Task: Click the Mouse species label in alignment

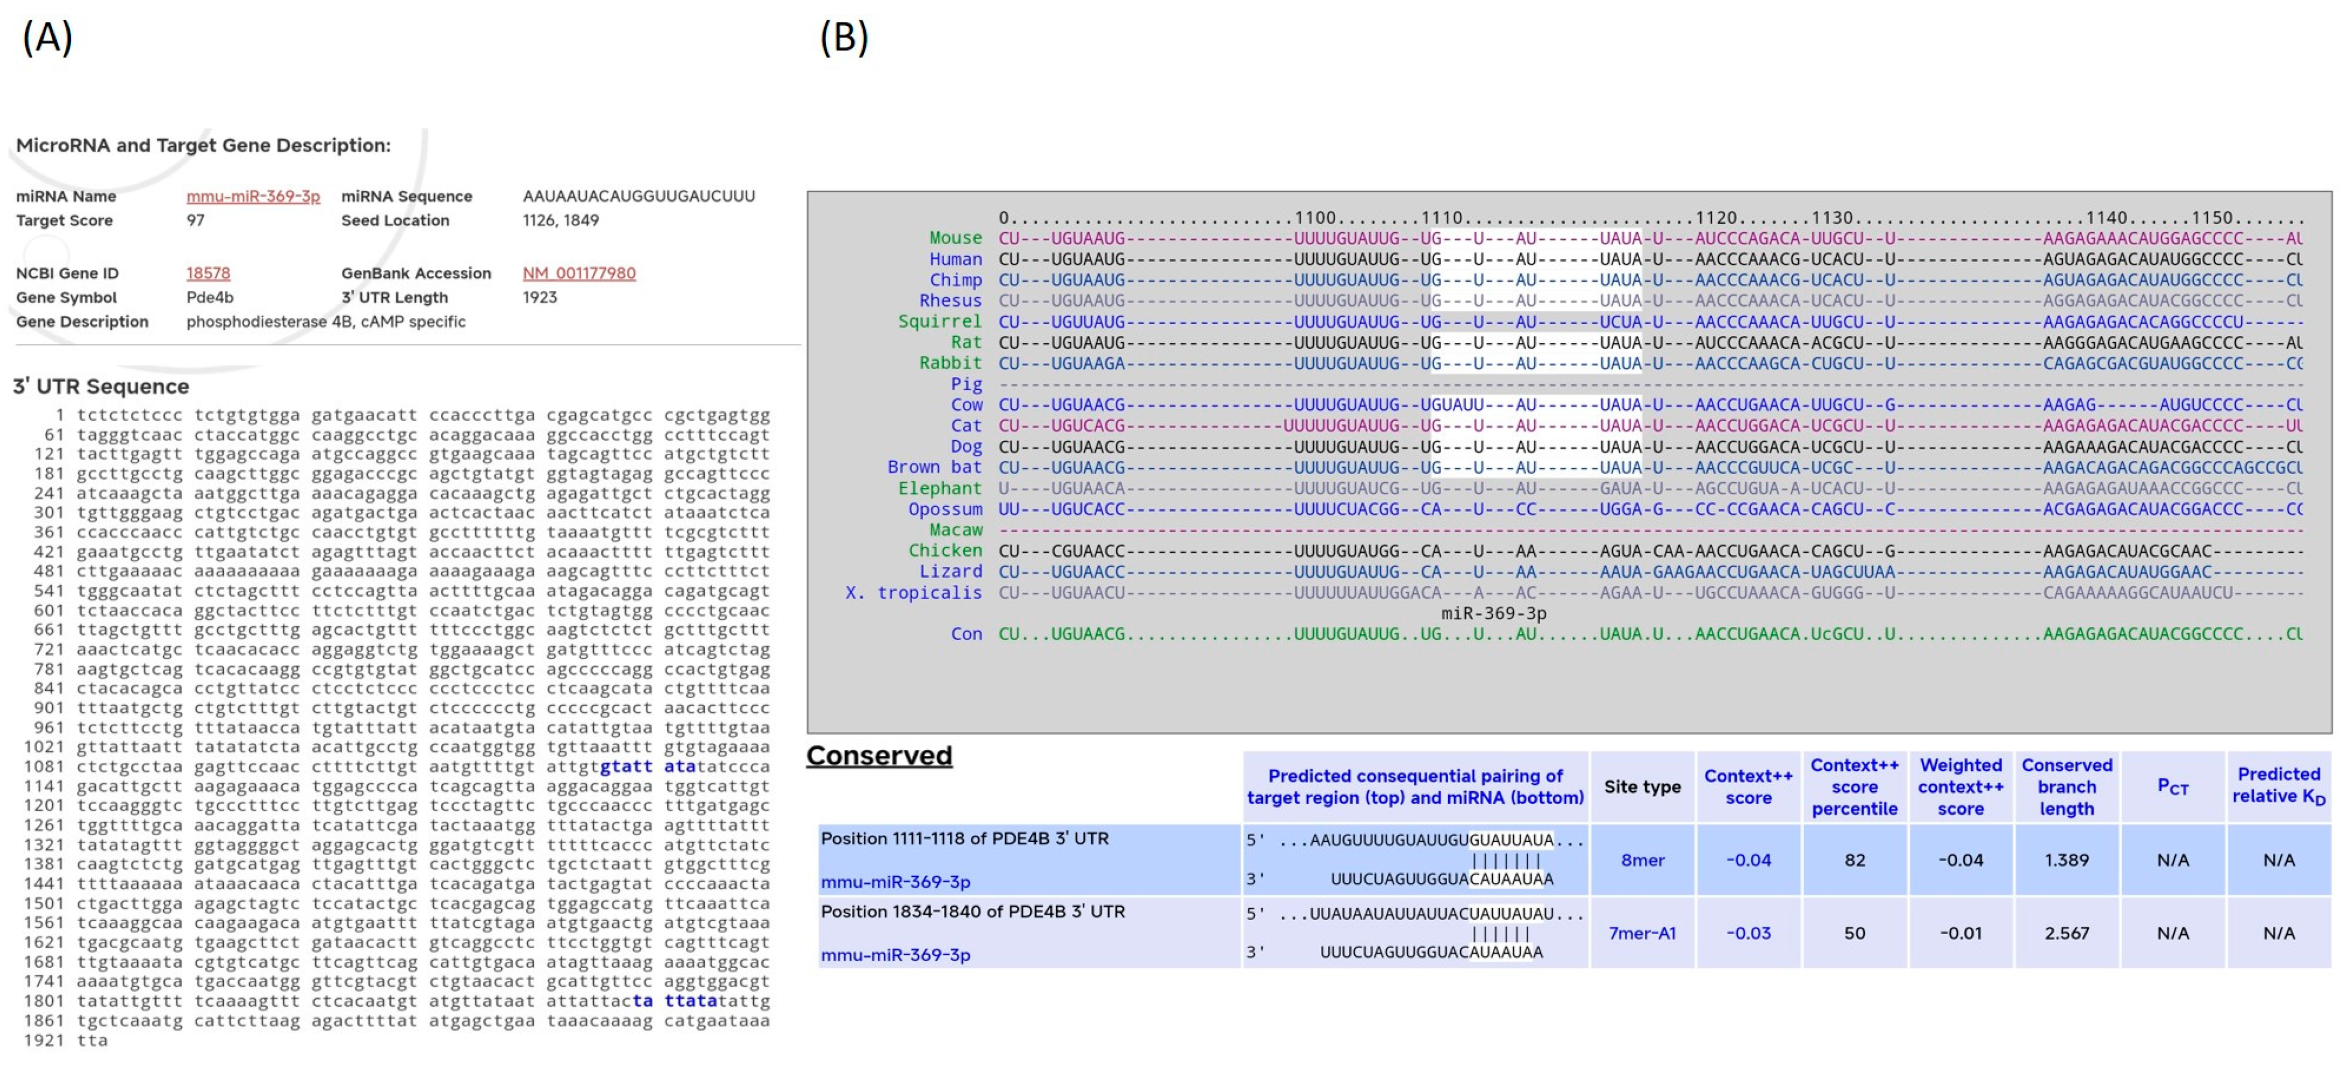Action: pos(955,238)
